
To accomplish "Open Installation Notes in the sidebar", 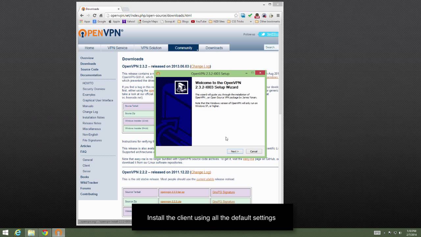I will 93,118.
